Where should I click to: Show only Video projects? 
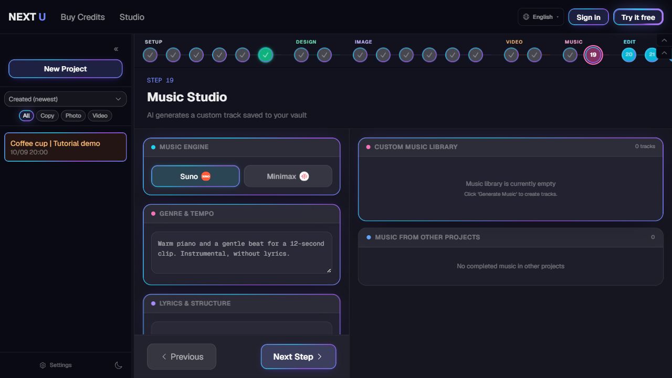(x=100, y=115)
